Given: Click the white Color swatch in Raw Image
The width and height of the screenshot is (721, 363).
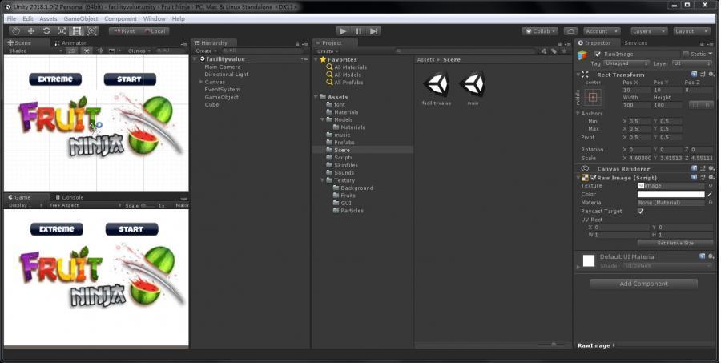Looking at the screenshot, I should click(x=671, y=194).
